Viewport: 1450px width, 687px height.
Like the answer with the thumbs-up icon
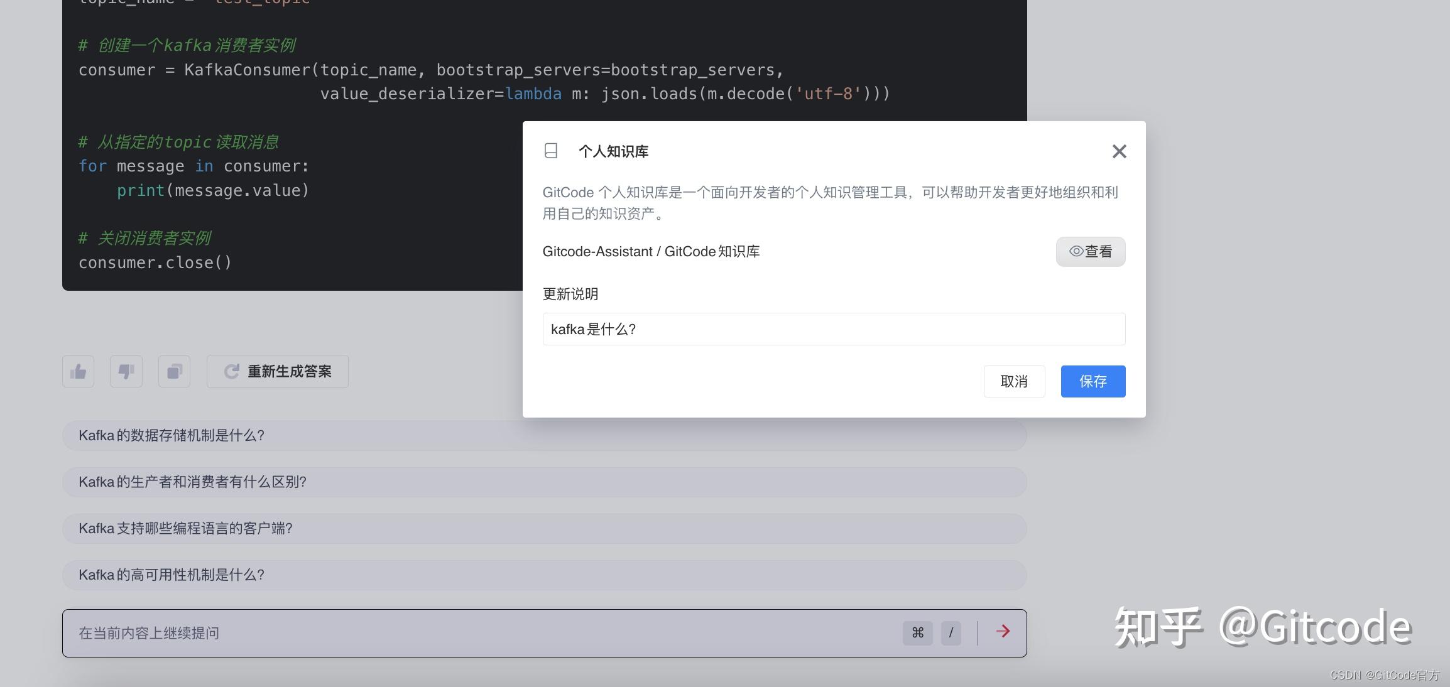pos(77,371)
